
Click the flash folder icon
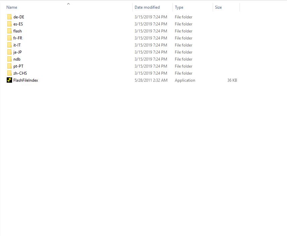[x=9, y=31]
